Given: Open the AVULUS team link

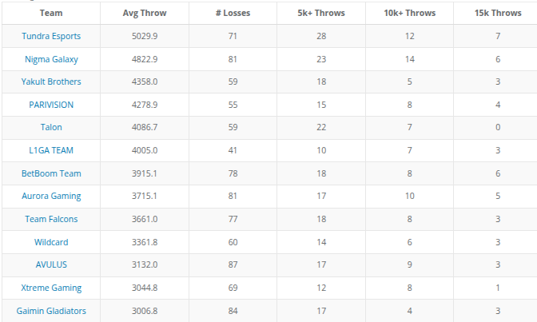Looking at the screenshot, I should pyautogui.click(x=51, y=264).
